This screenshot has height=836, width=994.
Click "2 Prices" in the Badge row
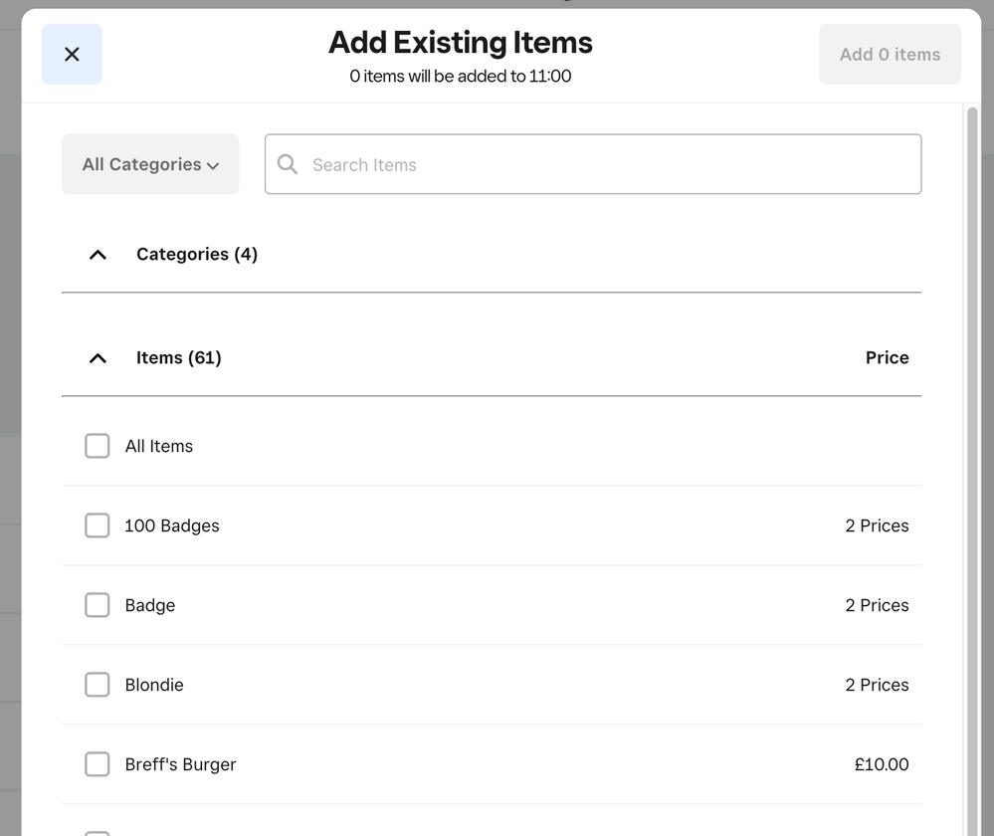tap(877, 605)
